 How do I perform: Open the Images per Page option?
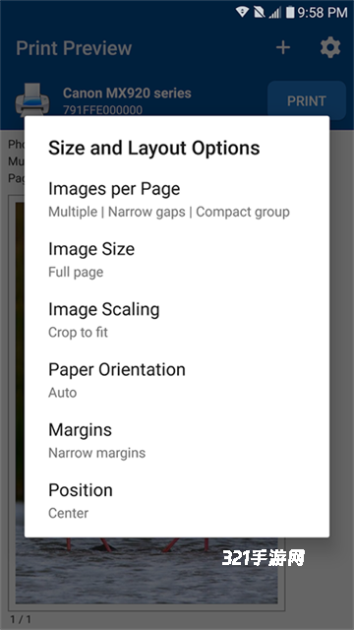pos(177,199)
